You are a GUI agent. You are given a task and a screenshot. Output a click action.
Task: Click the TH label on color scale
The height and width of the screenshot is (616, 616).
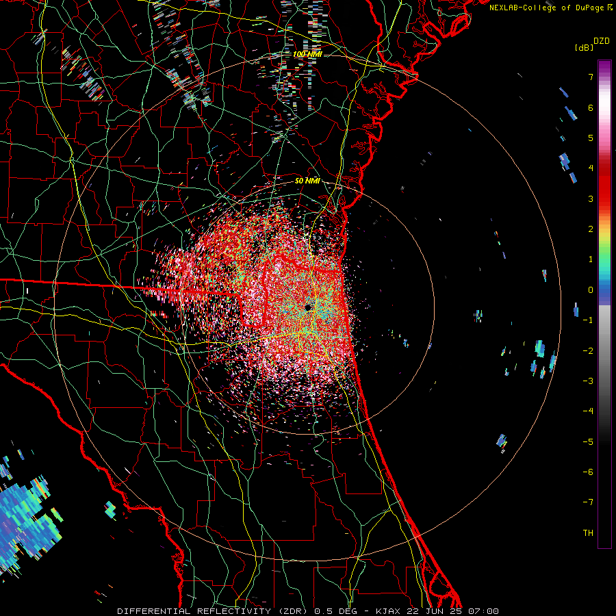pos(588,532)
